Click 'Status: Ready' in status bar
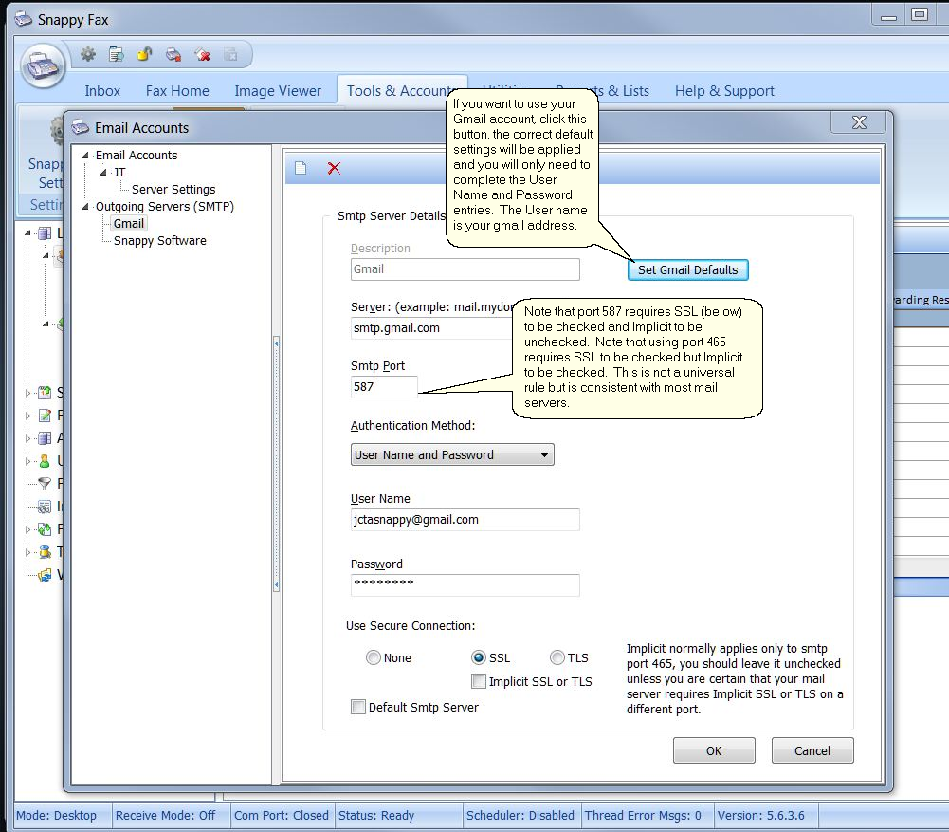Viewport: 949px width, 832px height. click(375, 816)
